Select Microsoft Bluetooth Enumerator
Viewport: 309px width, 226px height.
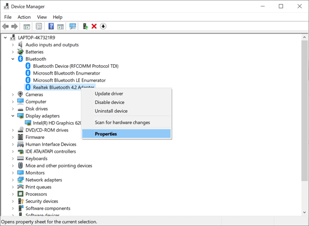[66, 73]
